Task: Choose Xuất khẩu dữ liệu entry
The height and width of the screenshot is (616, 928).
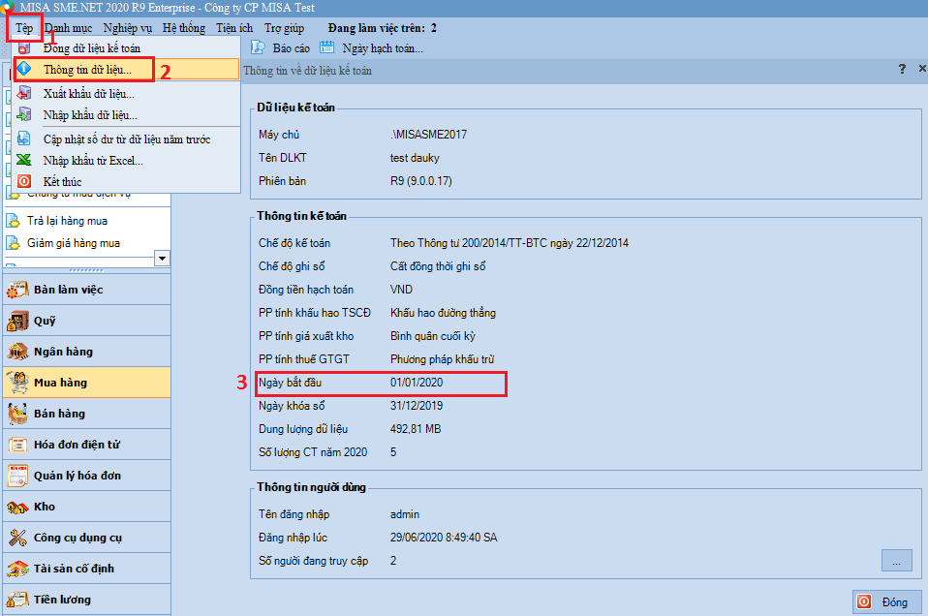Action: (x=126, y=94)
